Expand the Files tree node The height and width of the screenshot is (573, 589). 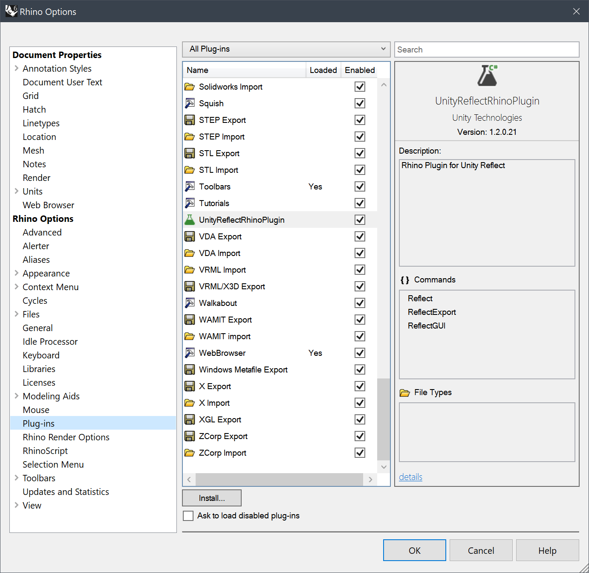coord(17,314)
